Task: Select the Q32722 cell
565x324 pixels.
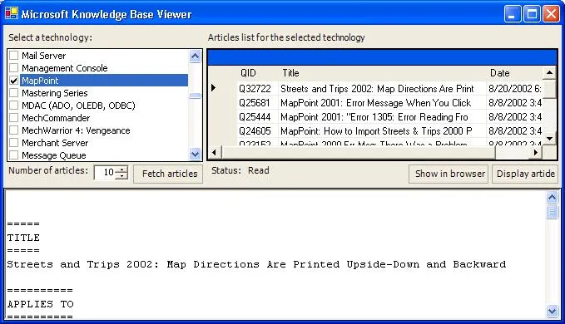Action: click(258, 88)
